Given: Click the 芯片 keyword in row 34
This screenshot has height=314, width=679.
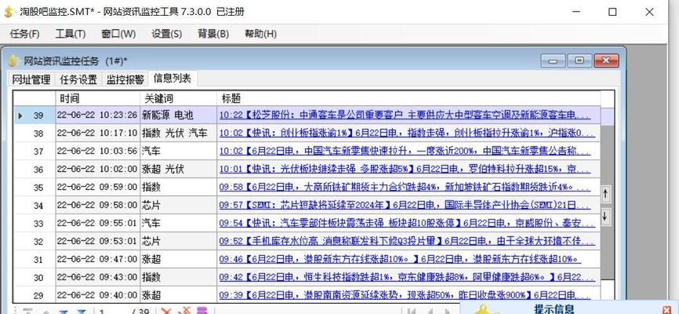Looking at the screenshot, I should tap(151, 205).
